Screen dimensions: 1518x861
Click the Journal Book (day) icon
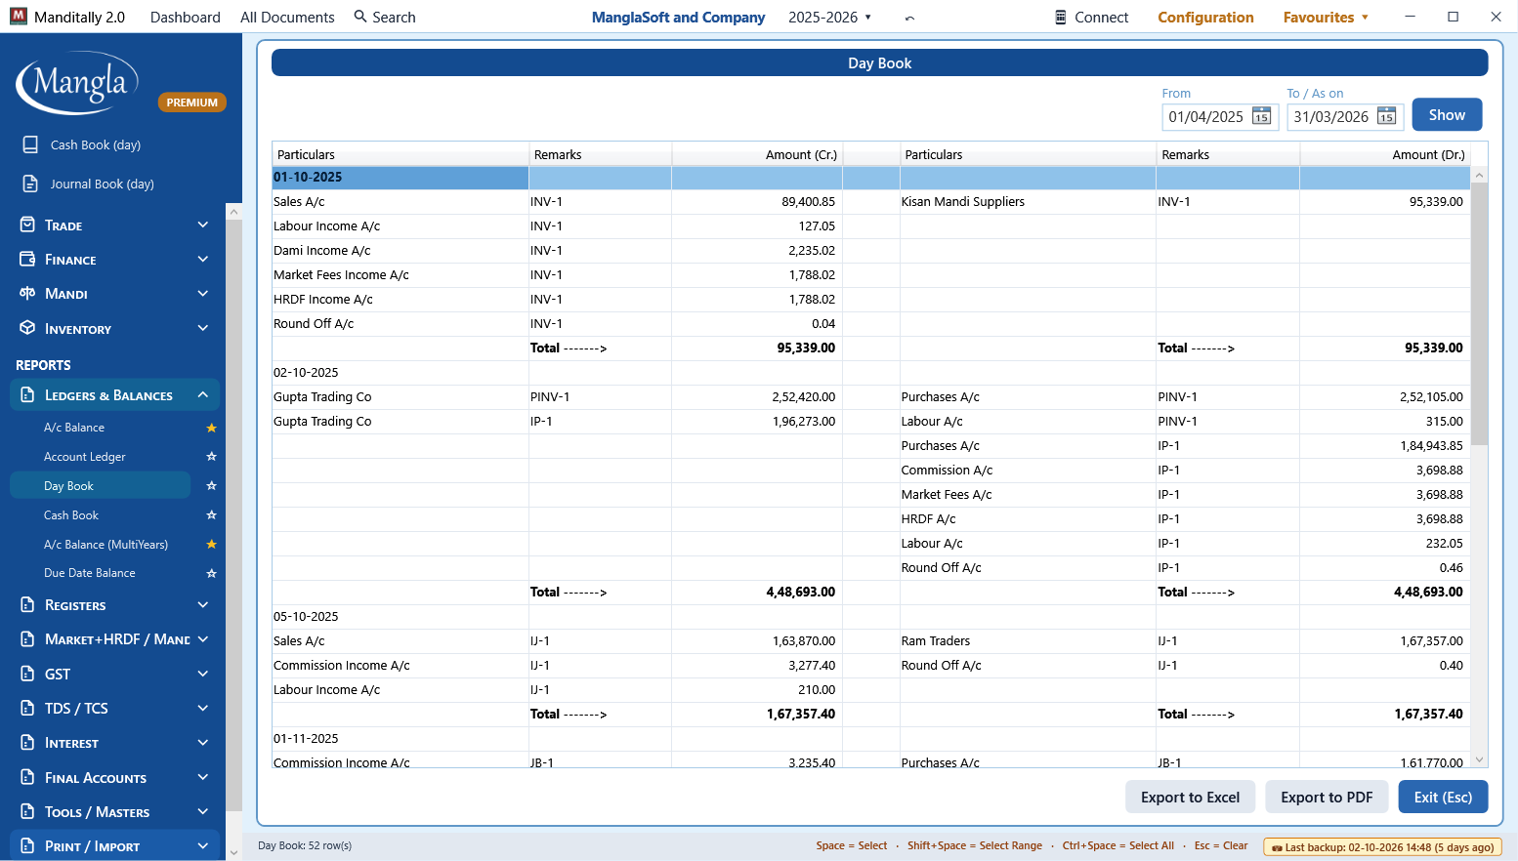(30, 184)
